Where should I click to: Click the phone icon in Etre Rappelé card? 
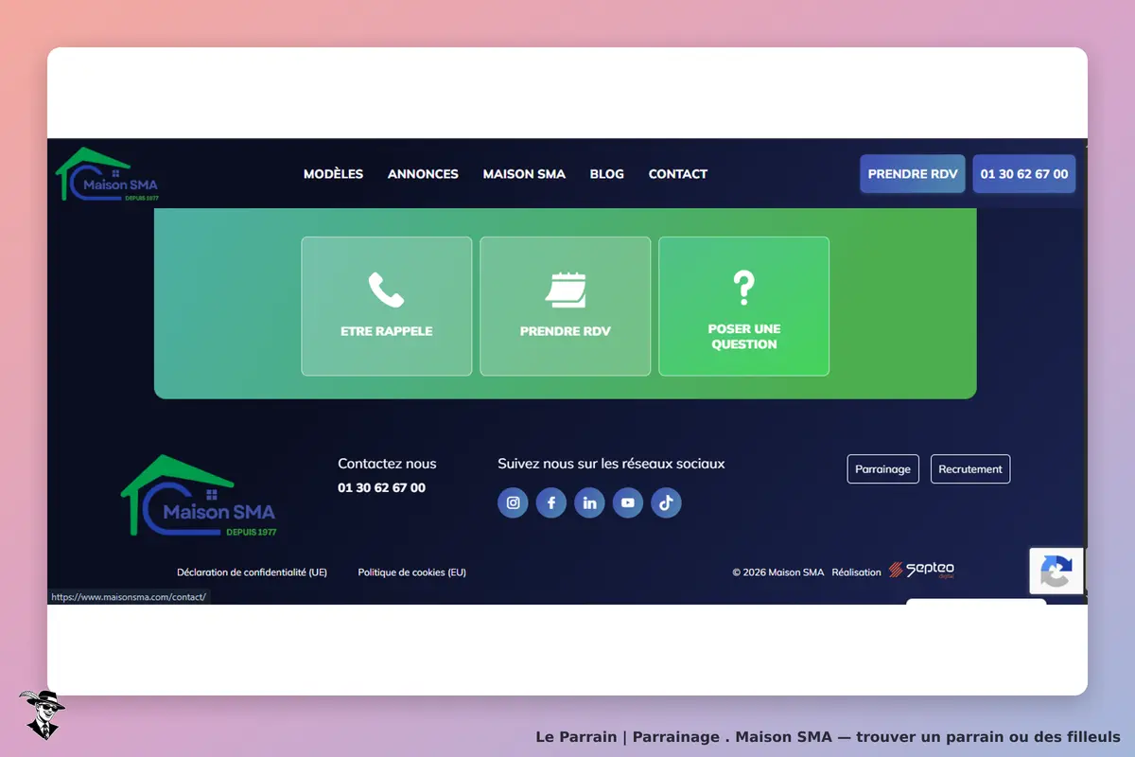tap(386, 290)
